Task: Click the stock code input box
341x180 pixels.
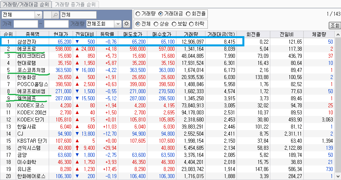Action: (x=48, y=15)
